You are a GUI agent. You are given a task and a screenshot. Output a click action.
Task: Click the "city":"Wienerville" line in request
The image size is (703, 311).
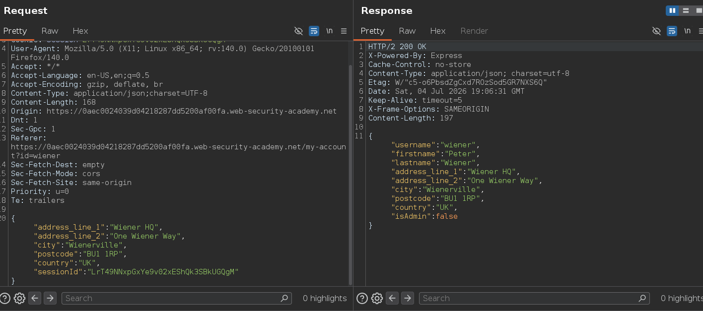(x=81, y=245)
